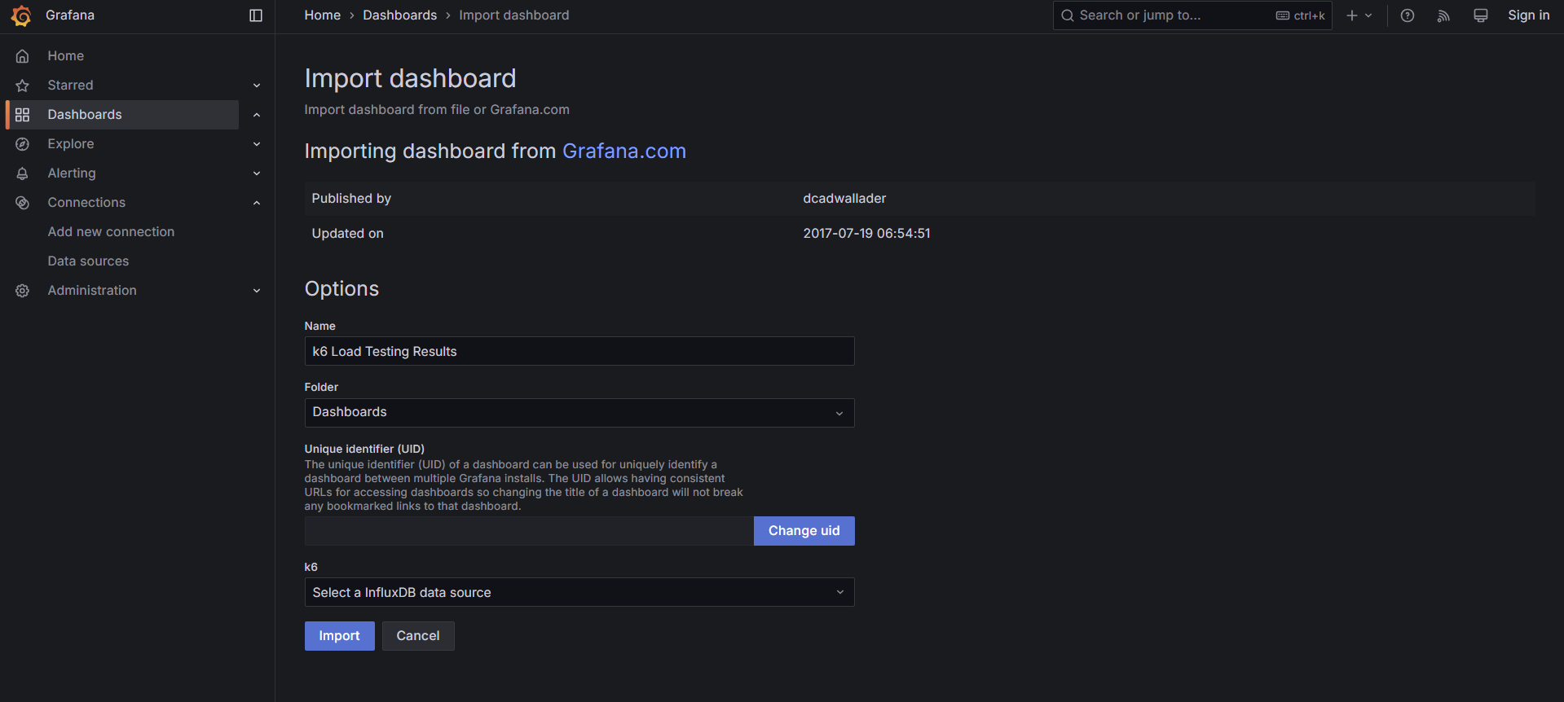Click the Sign in link
The image size is (1564, 702).
click(1529, 15)
